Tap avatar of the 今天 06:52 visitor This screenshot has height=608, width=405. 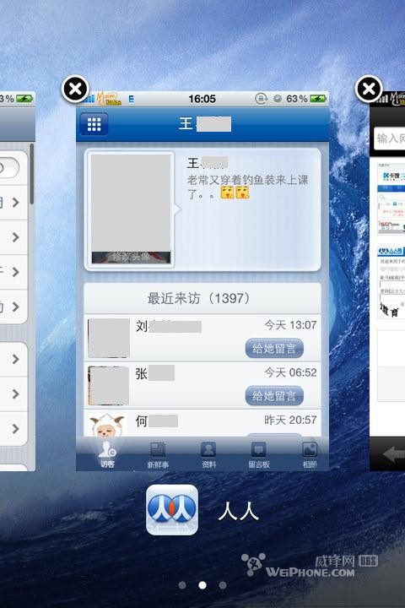pos(109,385)
